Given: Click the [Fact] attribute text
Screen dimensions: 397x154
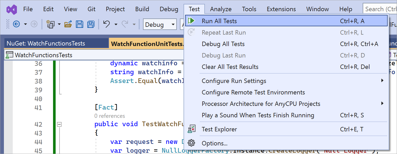Looking at the screenshot, I should tap(106, 107).
